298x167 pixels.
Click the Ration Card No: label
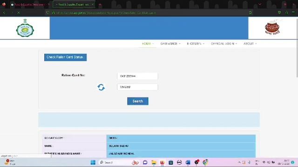73,75
